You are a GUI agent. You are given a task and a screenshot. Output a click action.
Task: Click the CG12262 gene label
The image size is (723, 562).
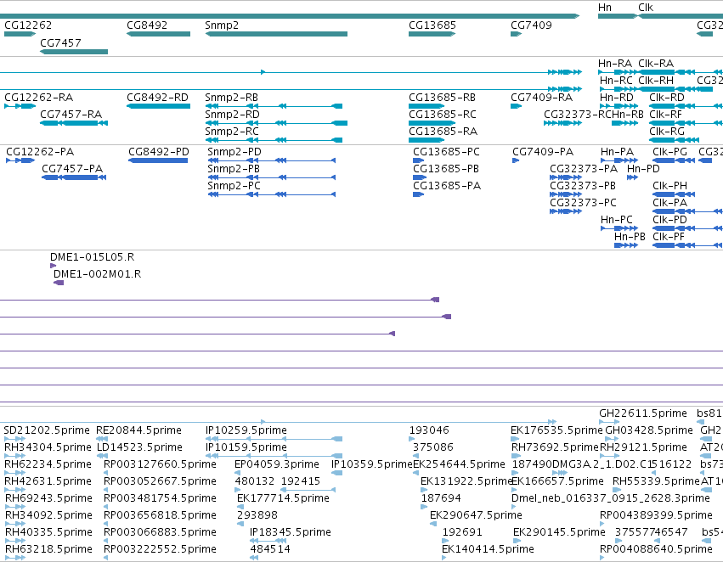pos(28,25)
